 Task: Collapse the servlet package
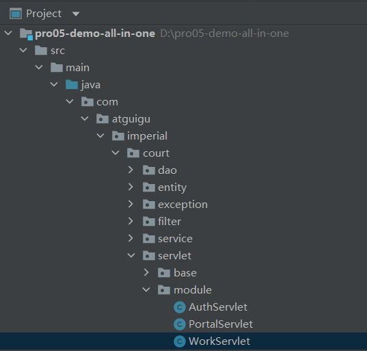pyautogui.click(x=131, y=255)
